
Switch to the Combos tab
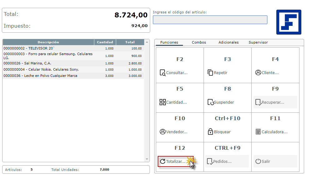[x=199, y=42]
